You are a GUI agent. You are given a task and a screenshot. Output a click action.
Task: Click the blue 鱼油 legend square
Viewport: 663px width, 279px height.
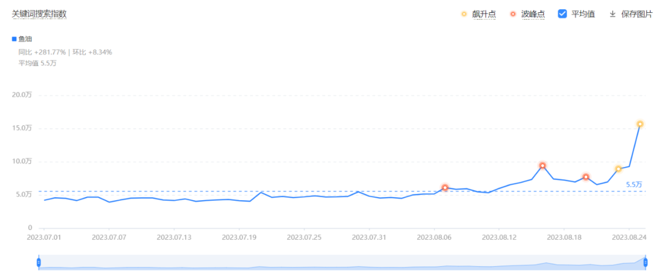[x=14, y=39]
